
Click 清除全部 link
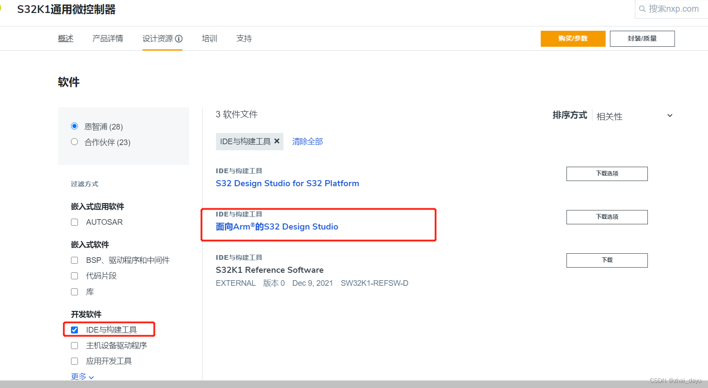click(307, 142)
